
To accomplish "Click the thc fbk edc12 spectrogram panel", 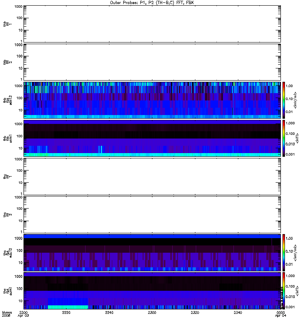I will [x=152, y=253].
